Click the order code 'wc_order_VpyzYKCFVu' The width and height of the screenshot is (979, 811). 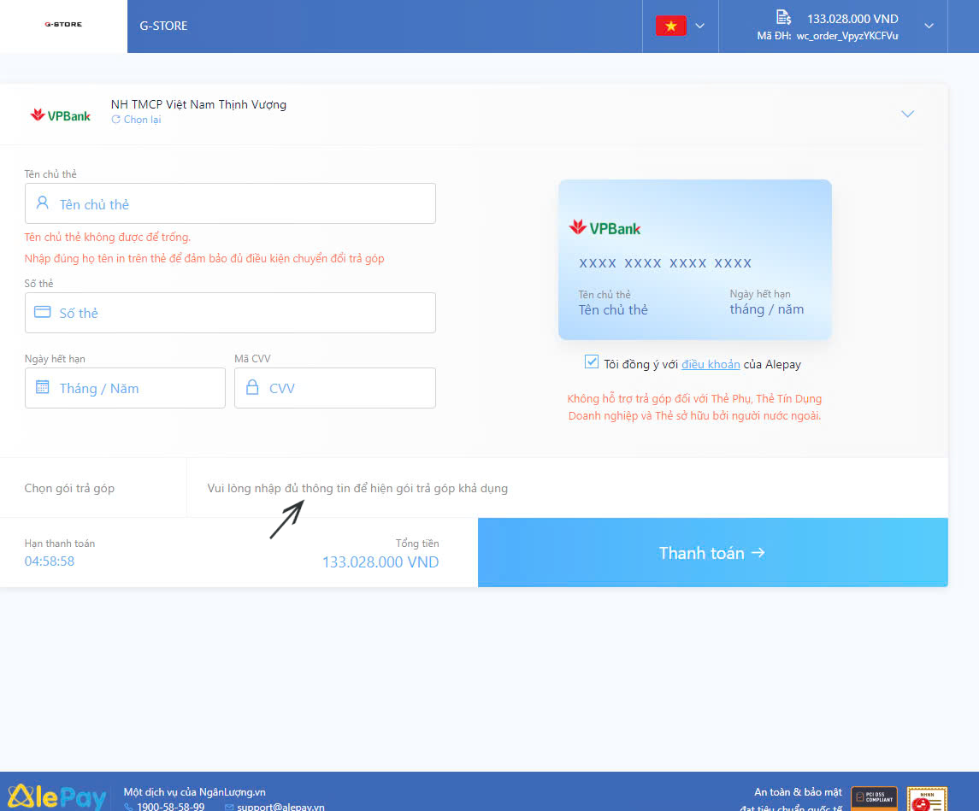(x=847, y=36)
